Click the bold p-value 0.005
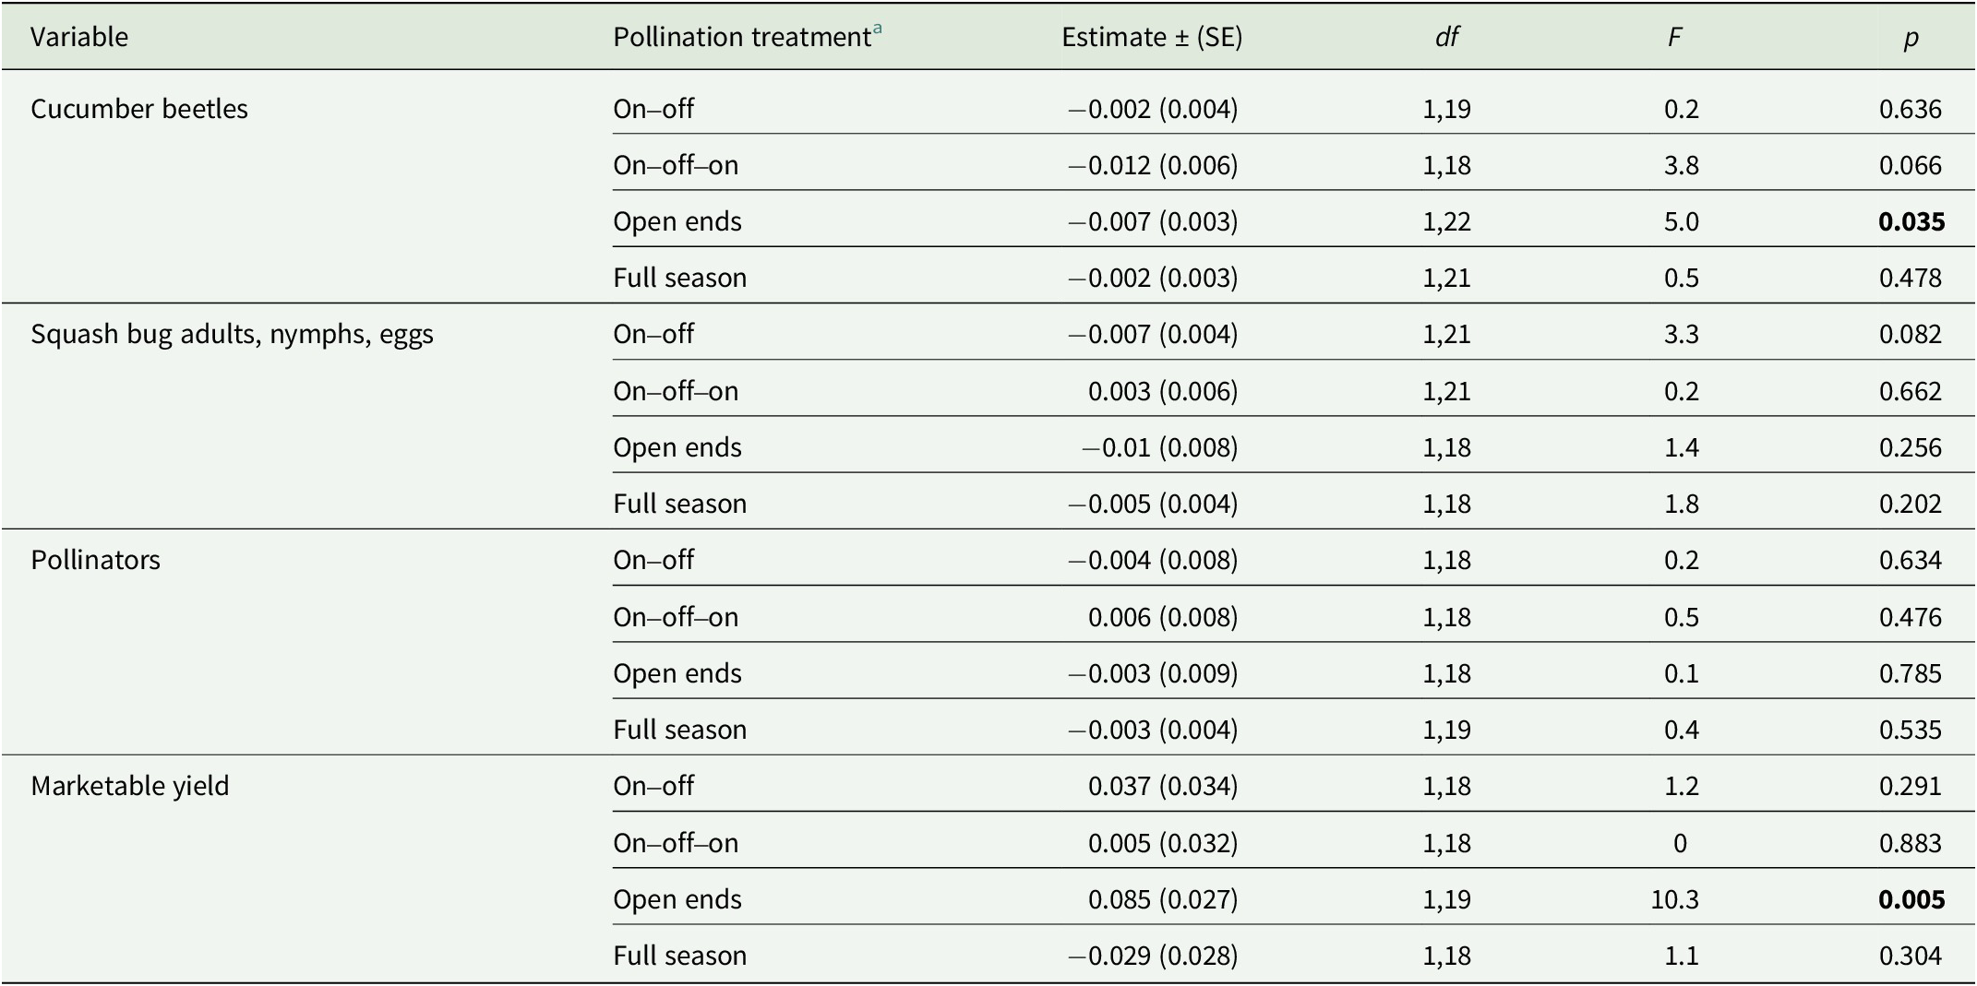The image size is (1977, 986). point(1911,899)
